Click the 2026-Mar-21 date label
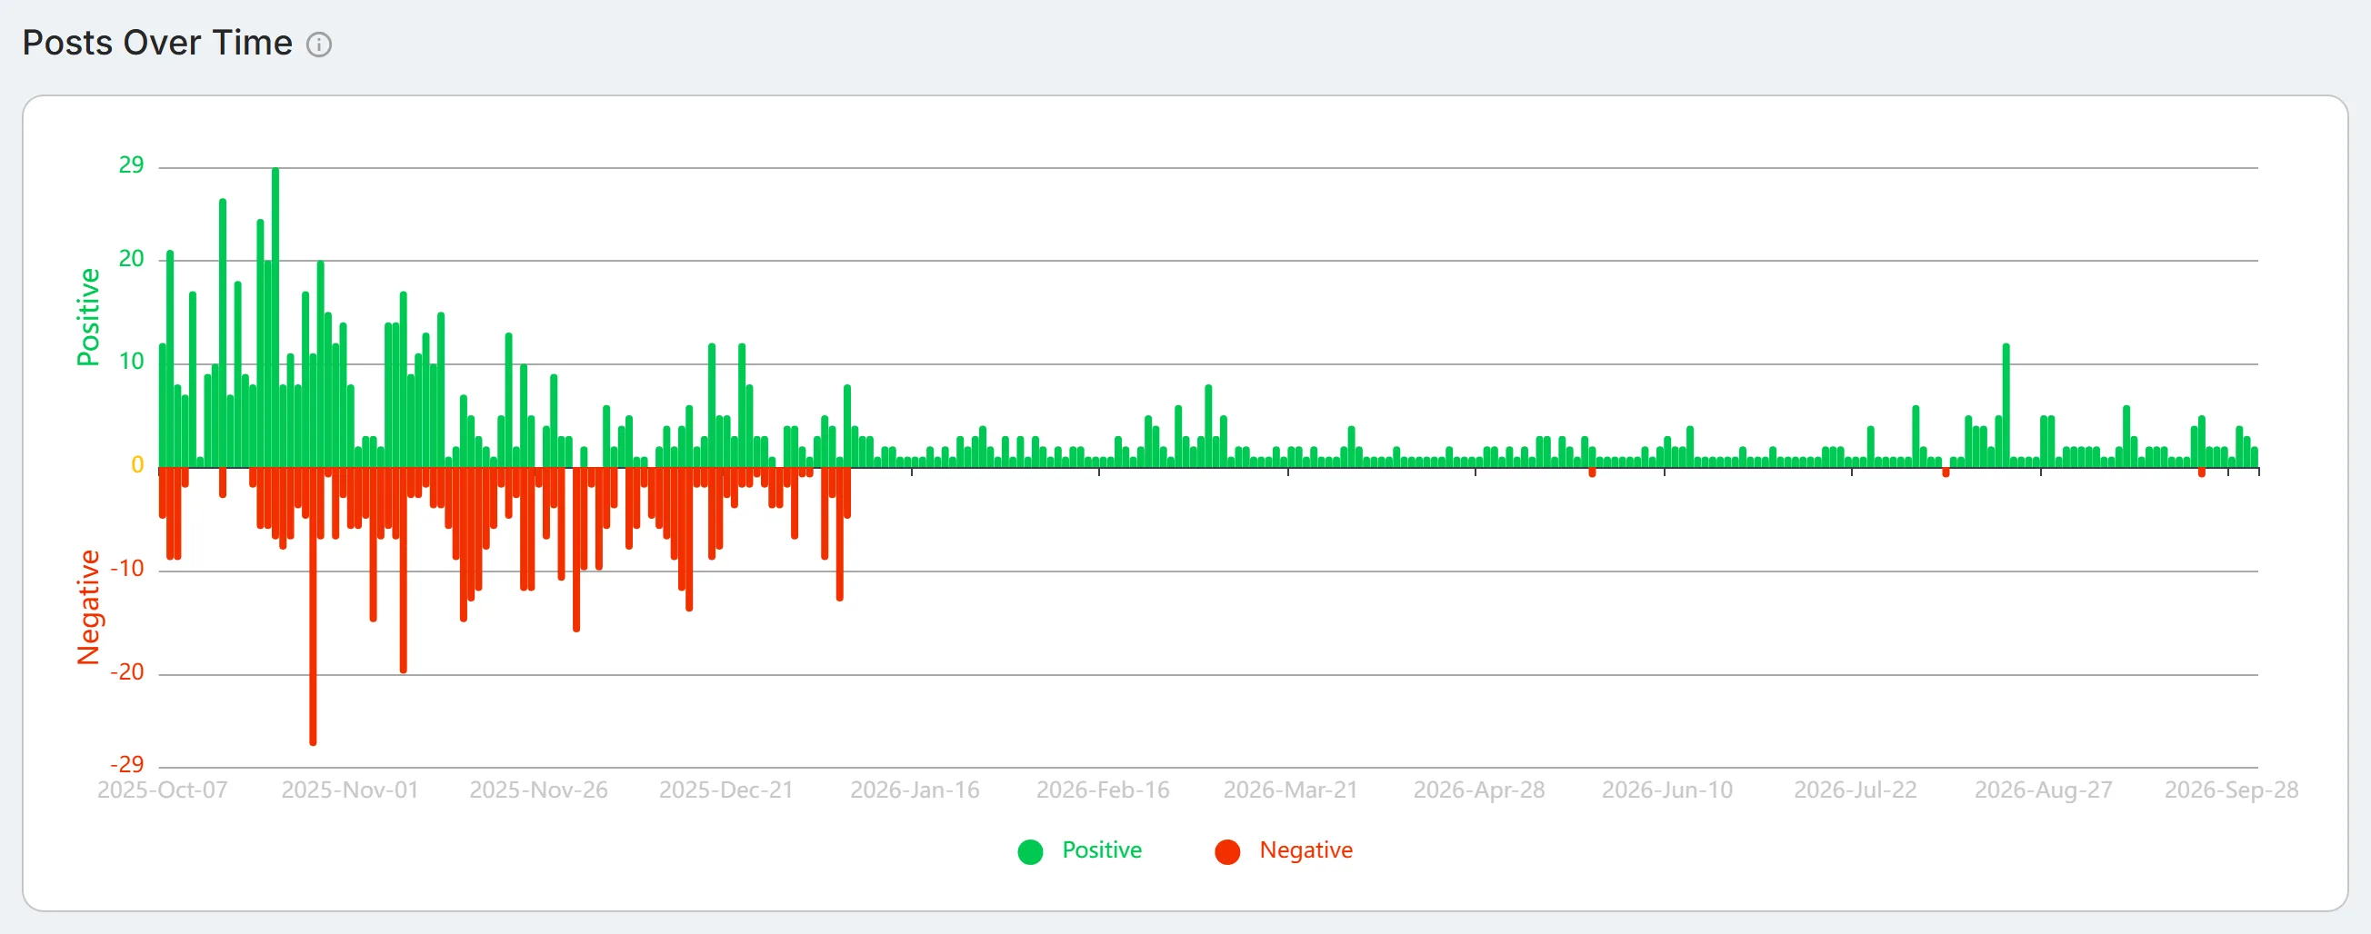 1290,790
